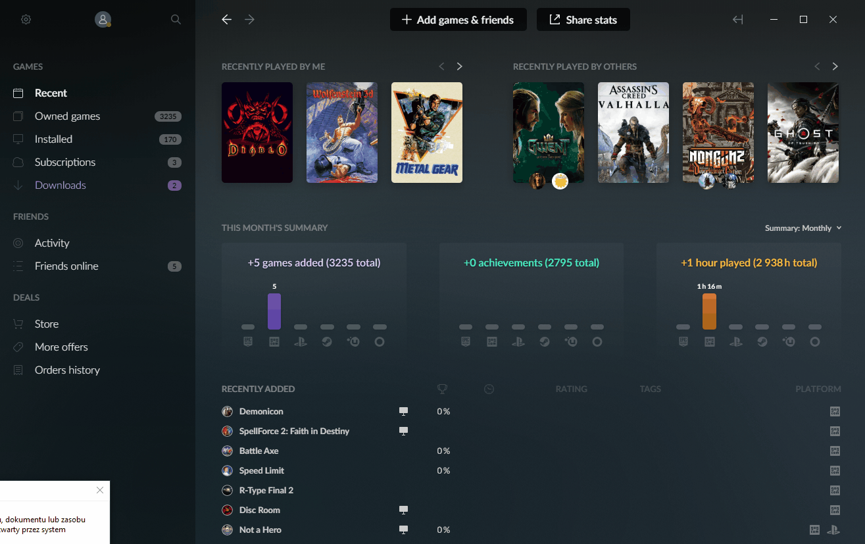Show next Recently Played By Me games
Screen dimensions: 865x544
[460, 66]
